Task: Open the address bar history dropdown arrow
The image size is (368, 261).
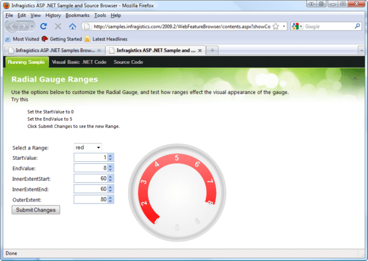Action: point(284,26)
